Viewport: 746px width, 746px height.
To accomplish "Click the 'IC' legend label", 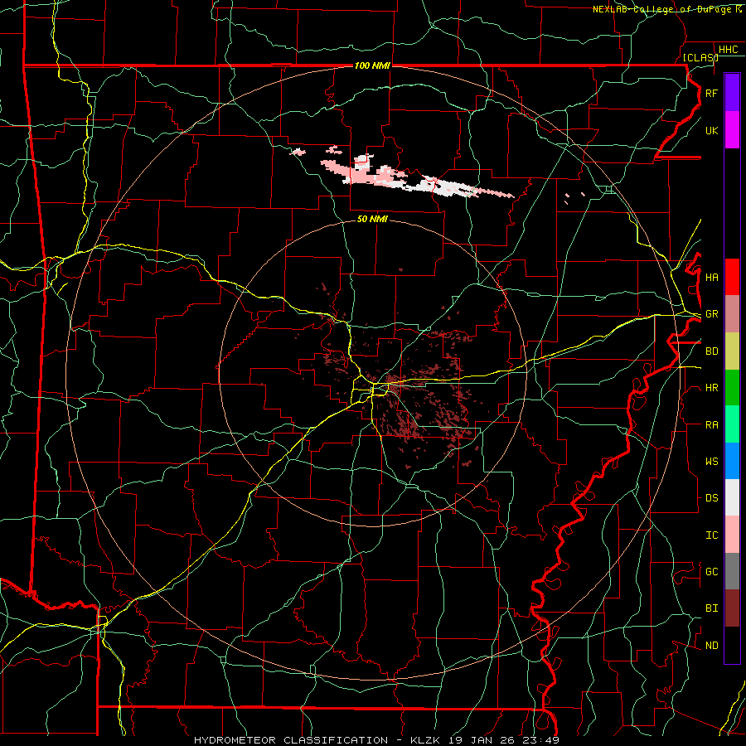I will [x=711, y=535].
